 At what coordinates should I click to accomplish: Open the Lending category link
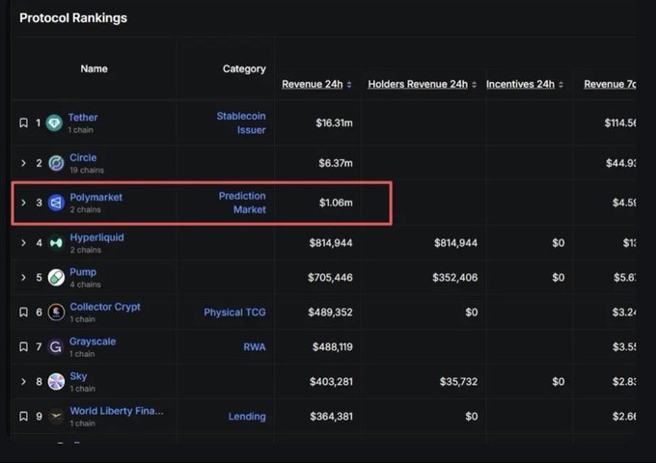click(x=247, y=417)
